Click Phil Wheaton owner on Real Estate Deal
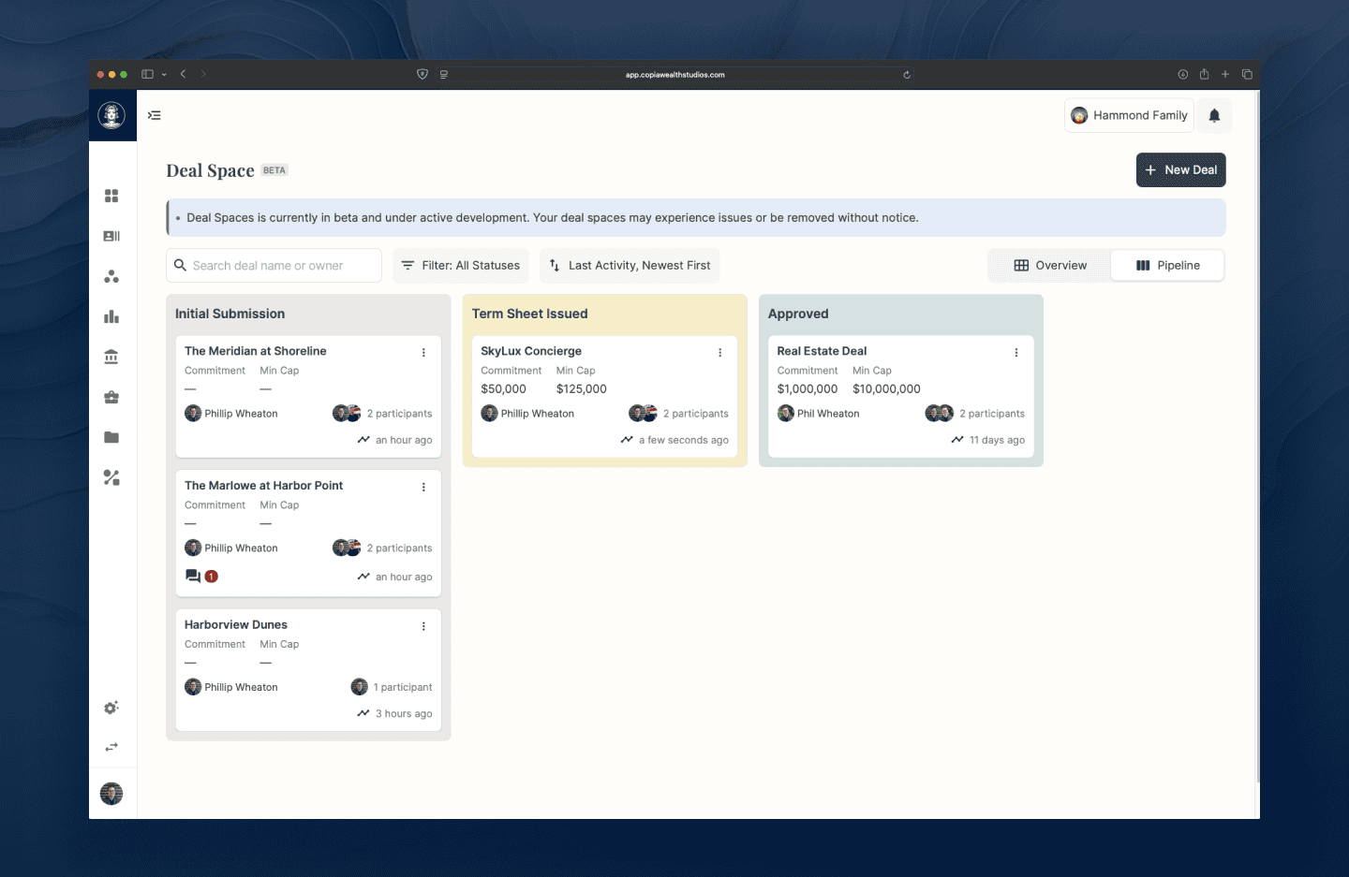 click(818, 413)
